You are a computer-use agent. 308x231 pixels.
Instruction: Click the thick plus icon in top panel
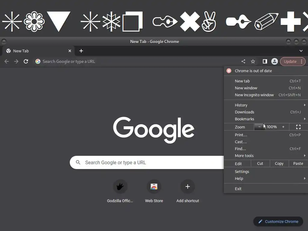[x=291, y=22]
